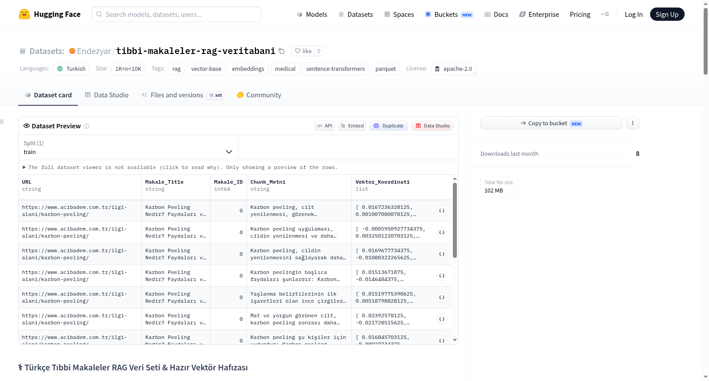The height and width of the screenshot is (381, 709).
Task: Open the Pricing page link
Action: click(580, 14)
